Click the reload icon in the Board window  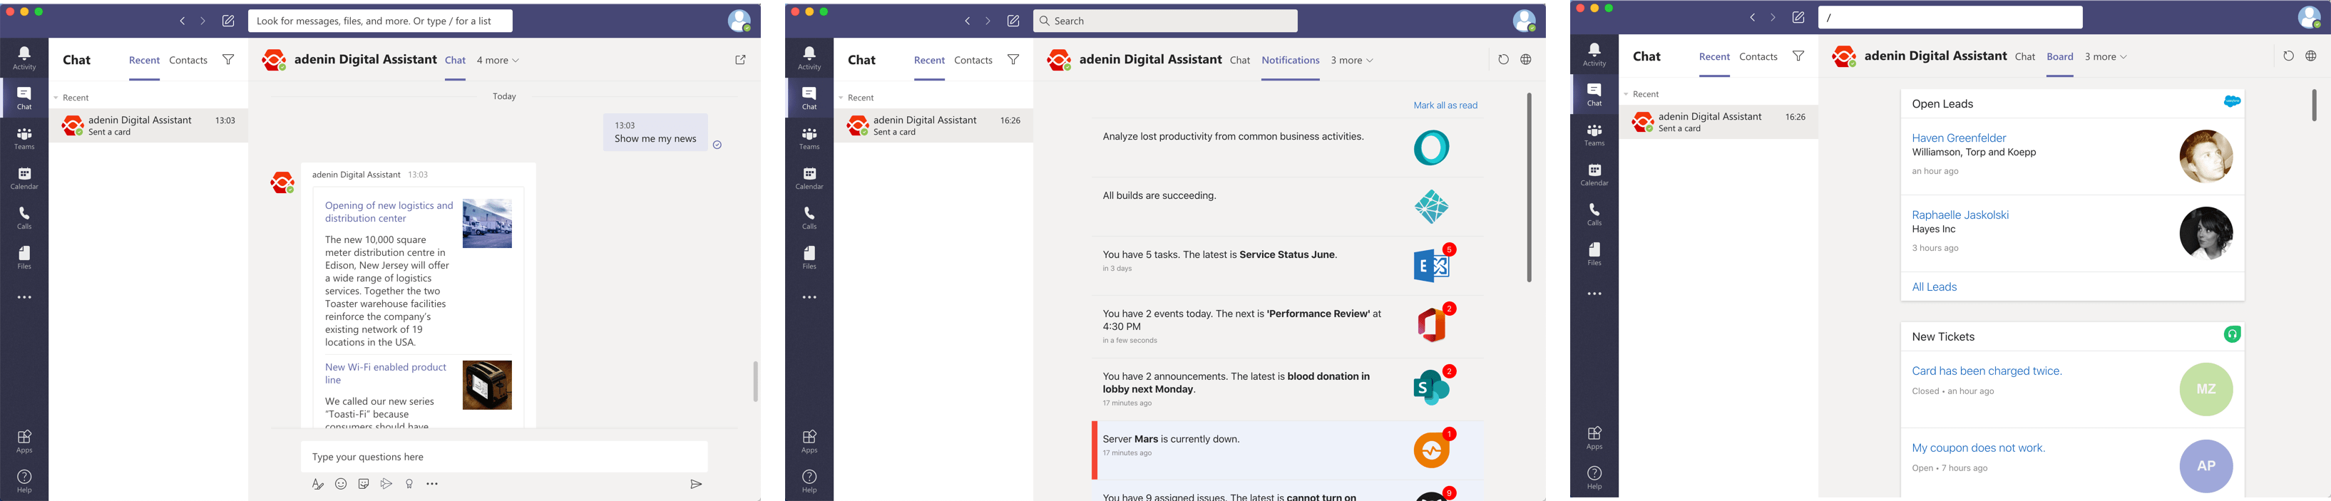pos(2288,56)
